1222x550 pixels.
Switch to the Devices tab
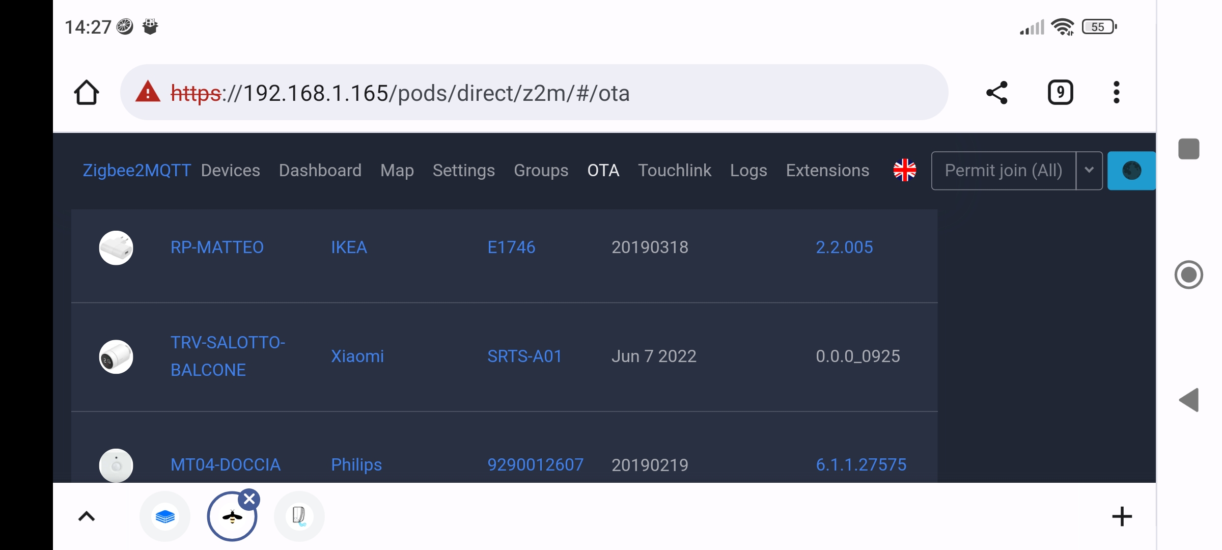click(x=230, y=171)
